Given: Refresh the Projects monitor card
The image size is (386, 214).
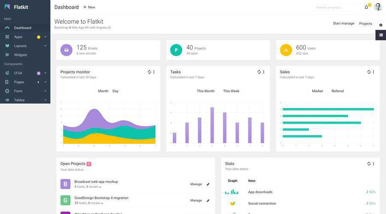Looking at the screenshot, I should [149, 72].
